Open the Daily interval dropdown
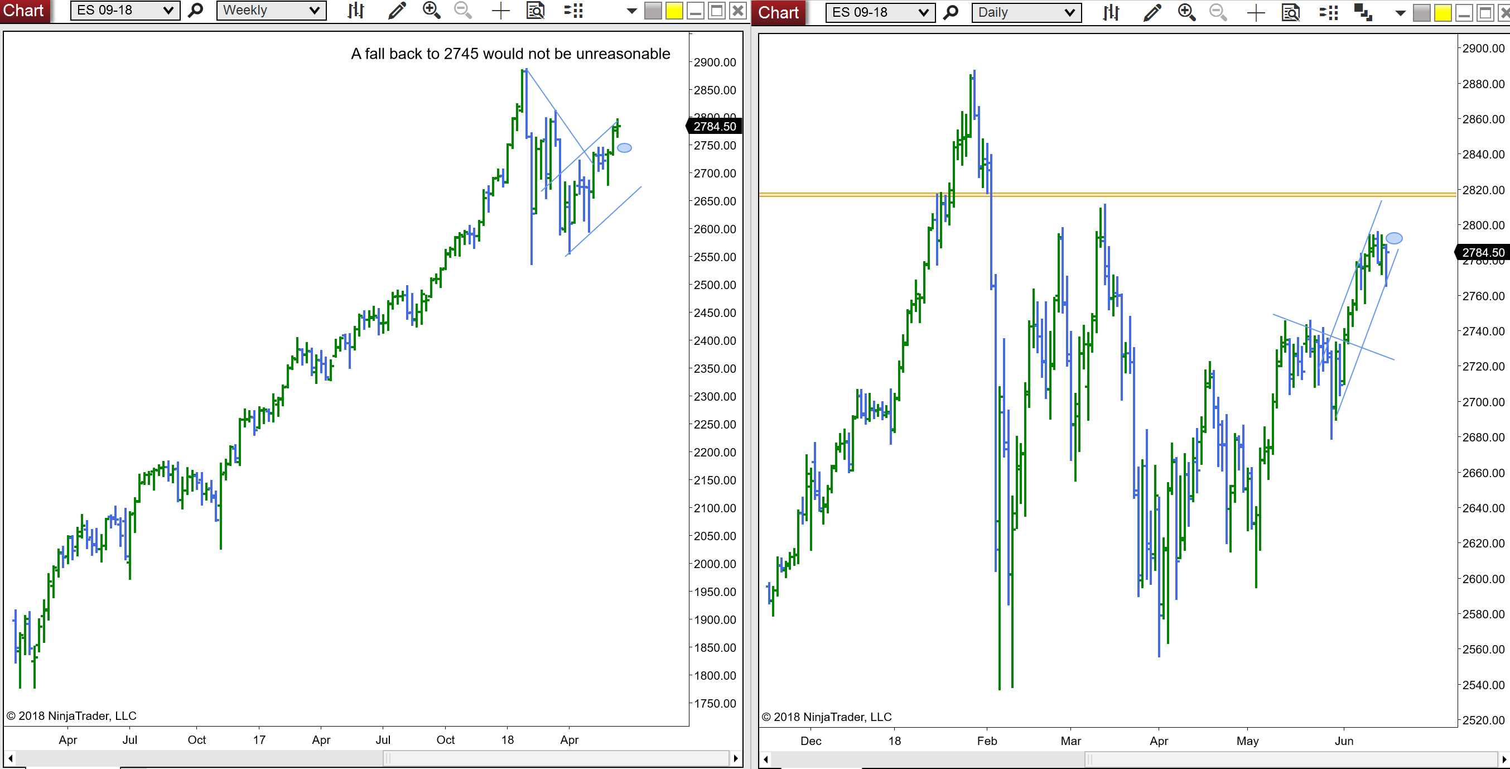Image resolution: width=1510 pixels, height=769 pixels. (x=1026, y=12)
